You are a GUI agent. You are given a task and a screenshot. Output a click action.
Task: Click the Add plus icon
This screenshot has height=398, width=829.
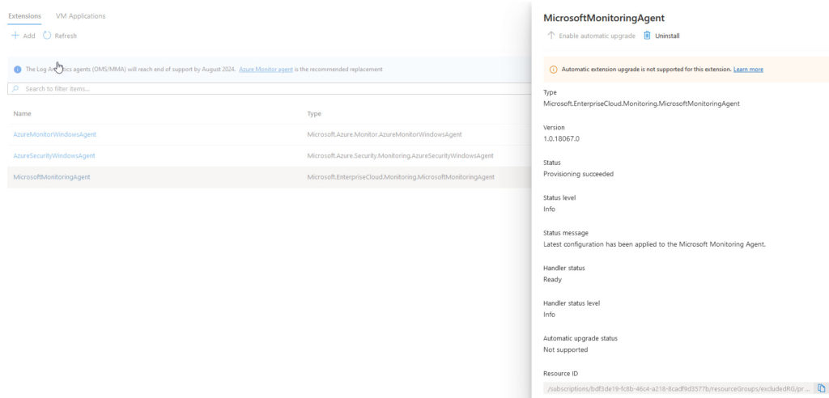(15, 36)
